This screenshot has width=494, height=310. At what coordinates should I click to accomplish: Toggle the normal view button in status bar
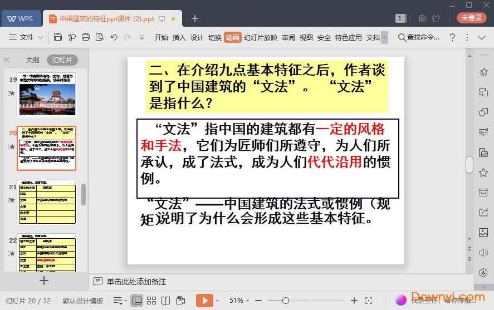click(137, 301)
